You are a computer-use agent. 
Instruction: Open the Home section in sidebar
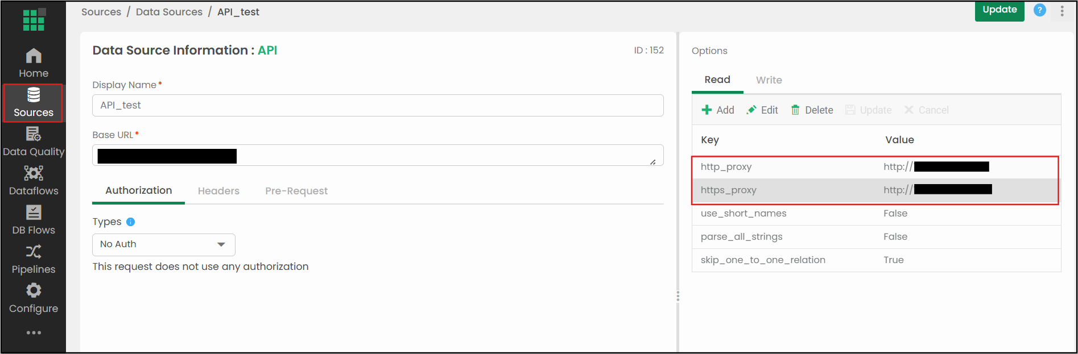tap(34, 63)
